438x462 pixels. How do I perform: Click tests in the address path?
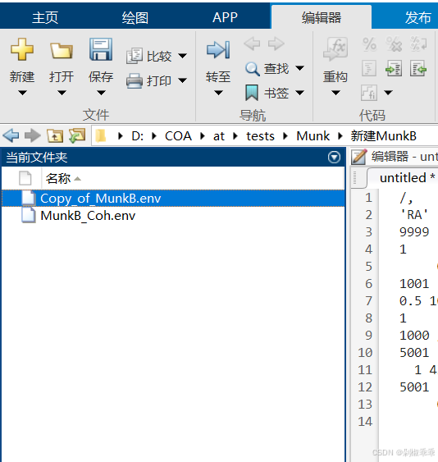coord(260,136)
